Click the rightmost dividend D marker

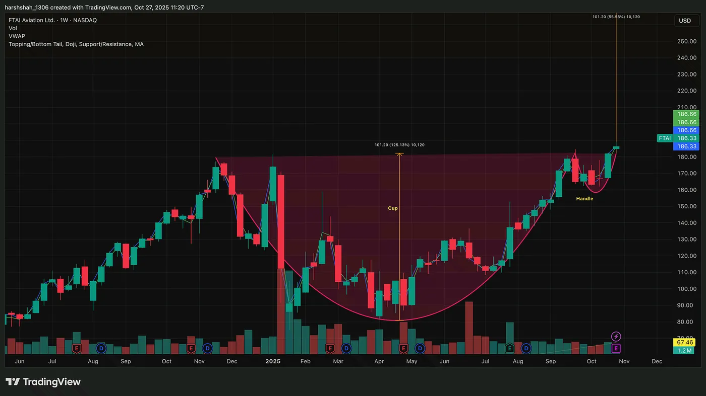[x=526, y=348]
